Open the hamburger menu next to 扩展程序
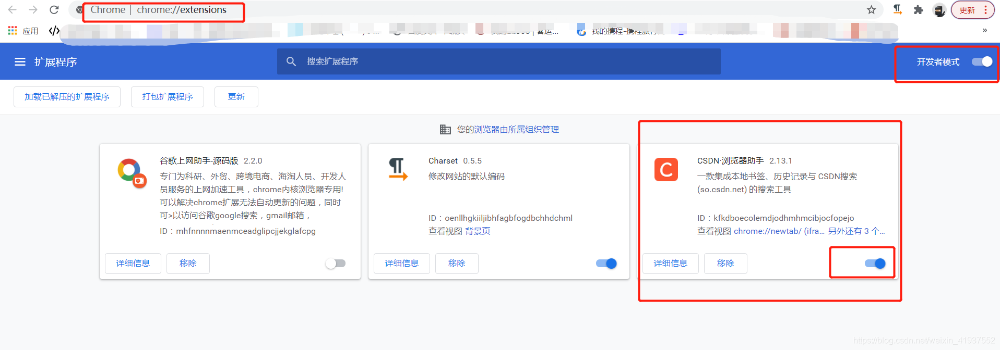 (x=20, y=62)
